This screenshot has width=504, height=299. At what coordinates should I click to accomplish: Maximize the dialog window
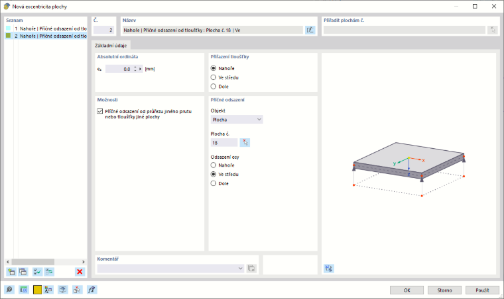point(475,7)
